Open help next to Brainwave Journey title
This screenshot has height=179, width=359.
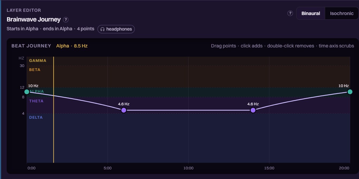click(x=66, y=20)
